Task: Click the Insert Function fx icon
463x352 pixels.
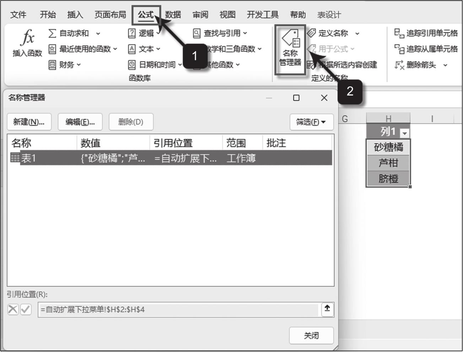Action: 28,37
